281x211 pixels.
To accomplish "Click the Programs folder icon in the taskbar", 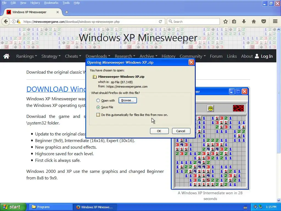I will (34, 207).
